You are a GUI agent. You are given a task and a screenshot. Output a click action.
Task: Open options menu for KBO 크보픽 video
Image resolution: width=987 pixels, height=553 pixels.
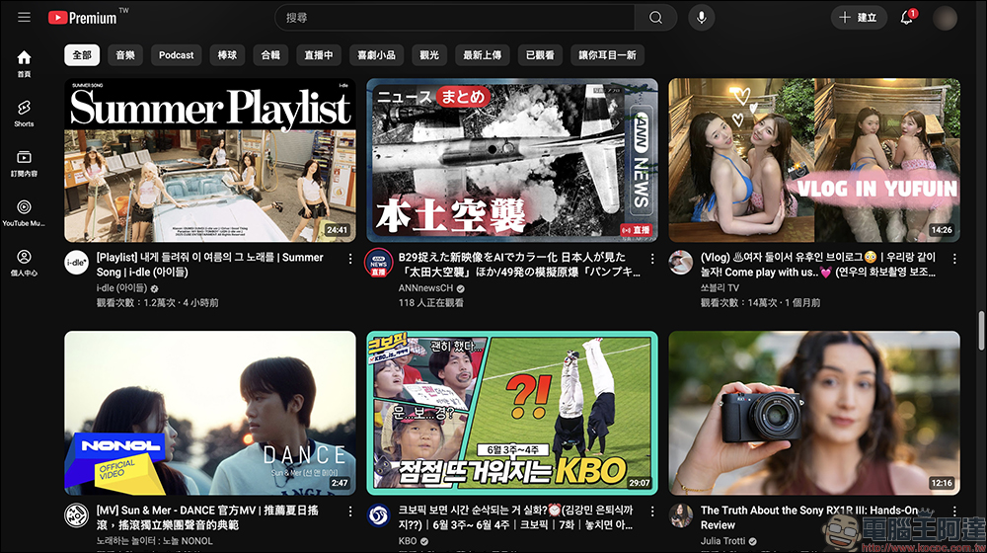[652, 512]
